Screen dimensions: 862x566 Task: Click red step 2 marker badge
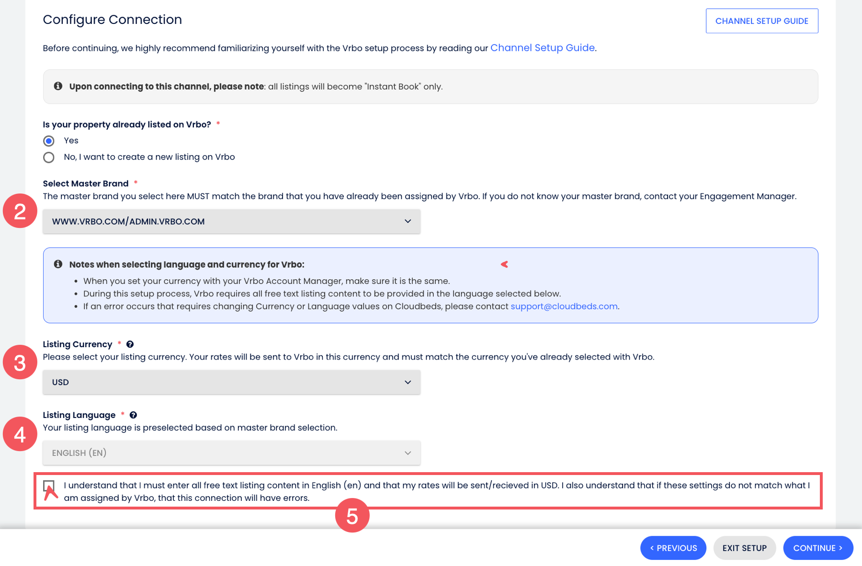(20, 211)
